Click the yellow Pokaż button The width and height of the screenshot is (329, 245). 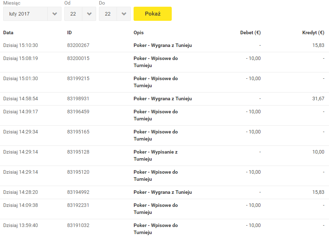point(153,14)
